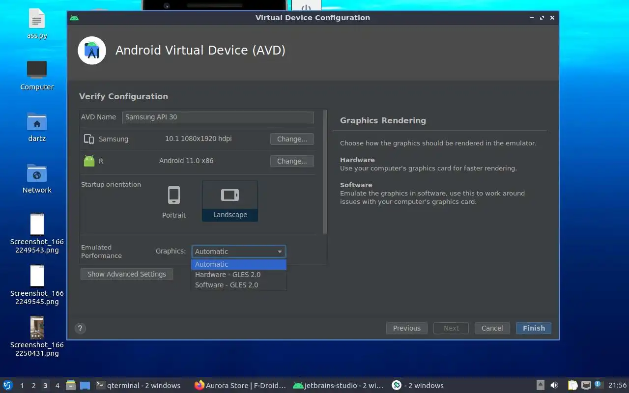Switch to qterminal taskbar entry
The width and height of the screenshot is (629, 393).
(x=138, y=385)
